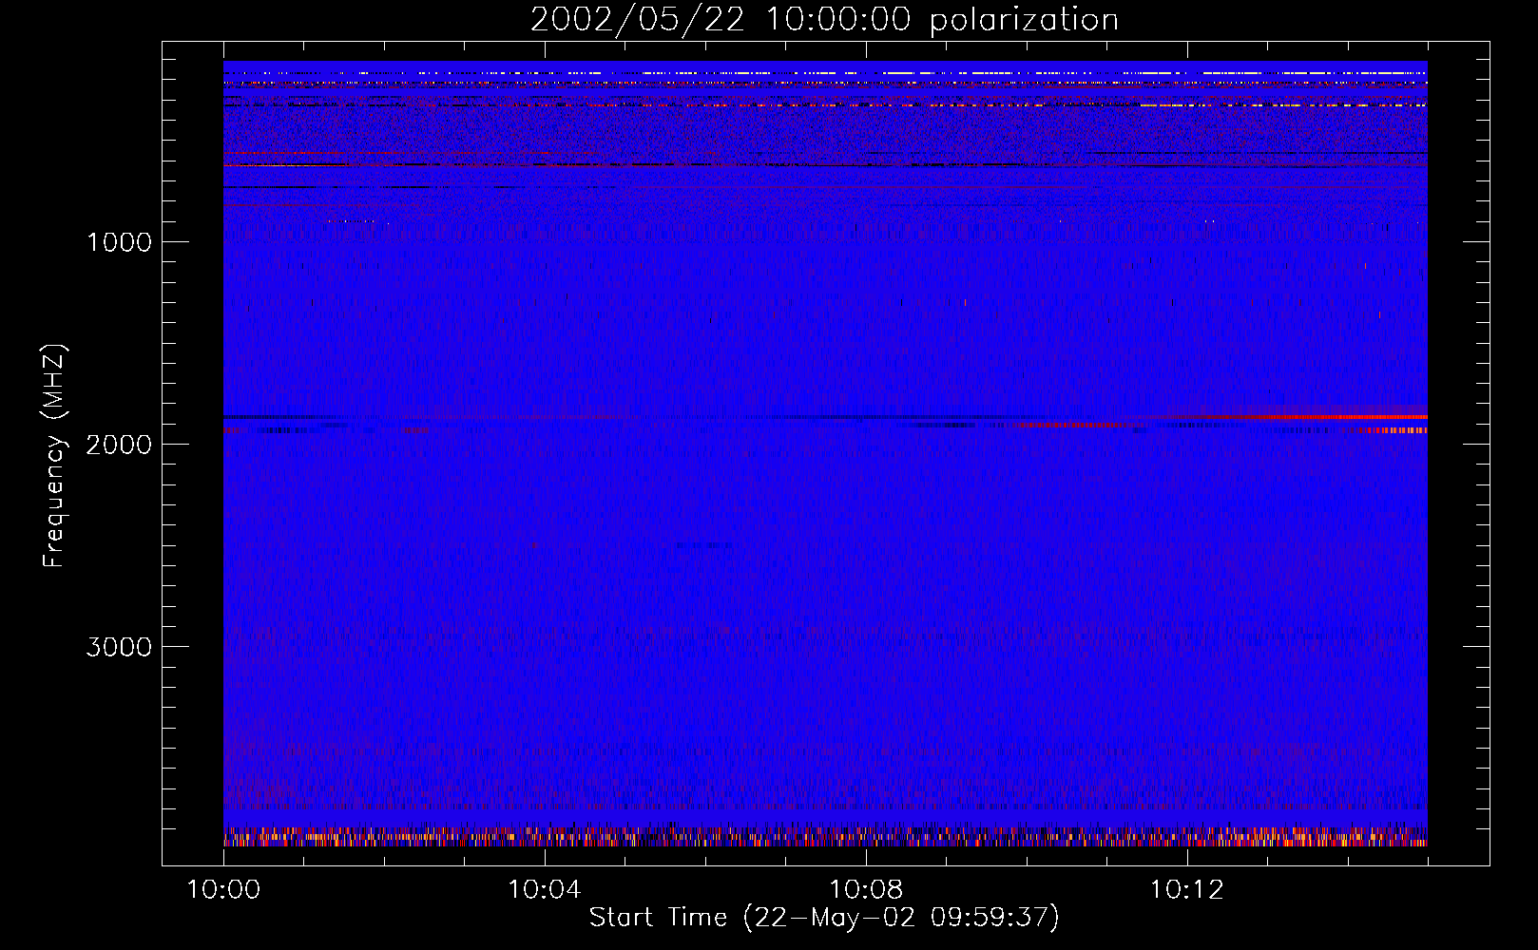
Task: Click the '10:04' time tick label
Action: (544, 890)
